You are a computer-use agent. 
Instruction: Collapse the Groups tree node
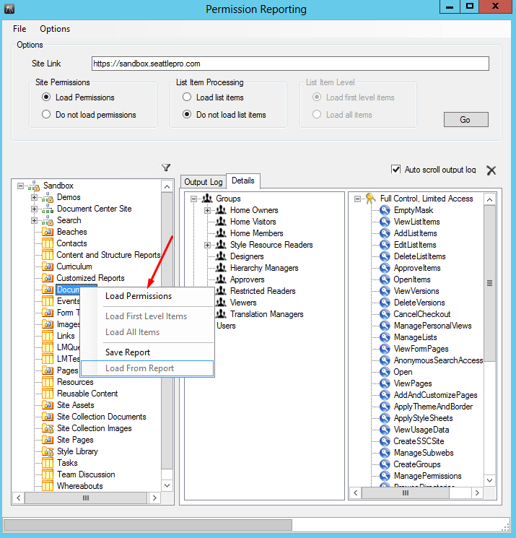(193, 199)
